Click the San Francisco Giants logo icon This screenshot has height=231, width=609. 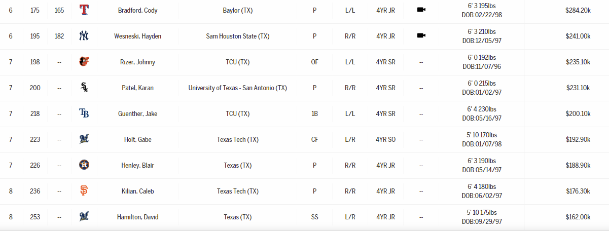tap(84, 191)
